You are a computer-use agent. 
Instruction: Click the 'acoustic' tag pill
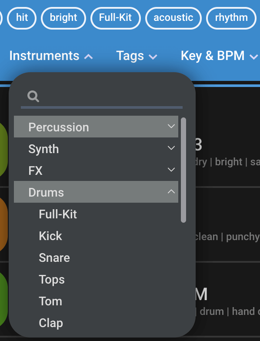(173, 18)
